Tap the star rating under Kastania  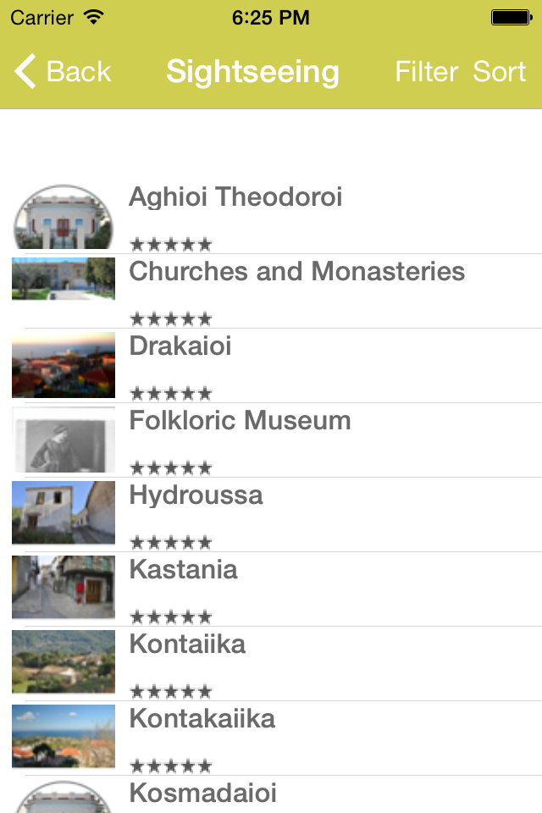tap(170, 617)
